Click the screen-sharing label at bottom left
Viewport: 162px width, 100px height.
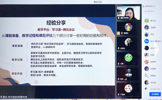(14, 97)
